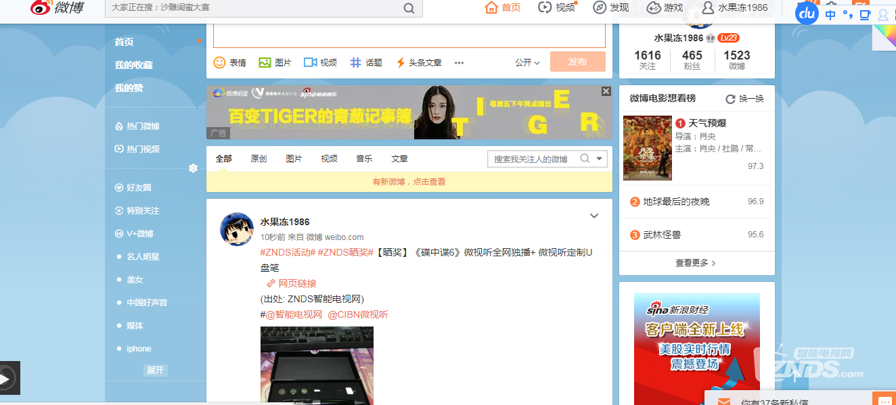Select the 原创 feed tab
Image resolution: width=896 pixels, height=405 pixels.
click(x=259, y=159)
